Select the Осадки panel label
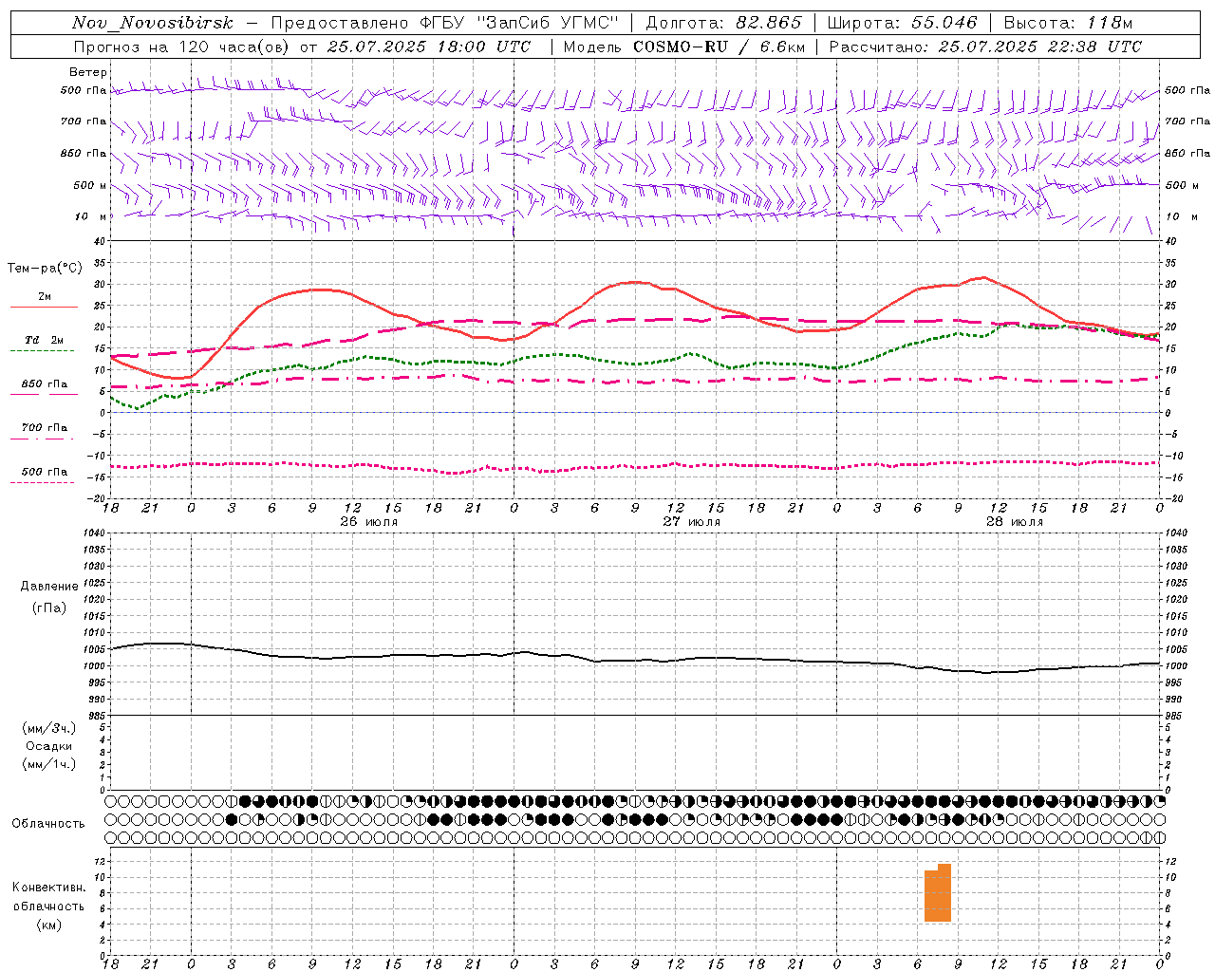 tap(49, 746)
